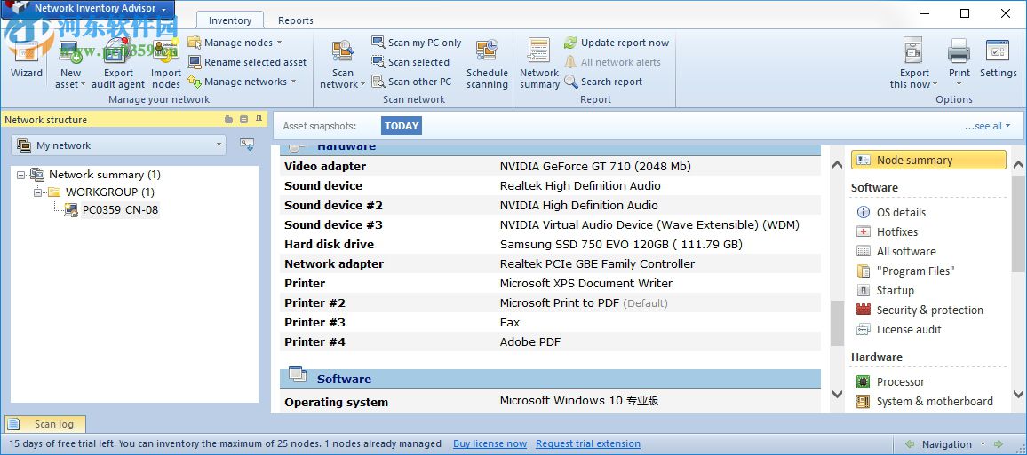Expand see all snapshots menu
This screenshot has width=1027, height=455.
[x=987, y=126]
